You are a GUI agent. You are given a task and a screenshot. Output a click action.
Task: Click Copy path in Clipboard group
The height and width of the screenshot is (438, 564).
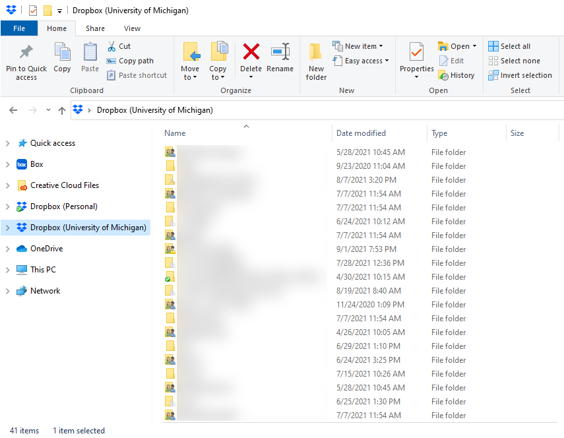point(130,61)
